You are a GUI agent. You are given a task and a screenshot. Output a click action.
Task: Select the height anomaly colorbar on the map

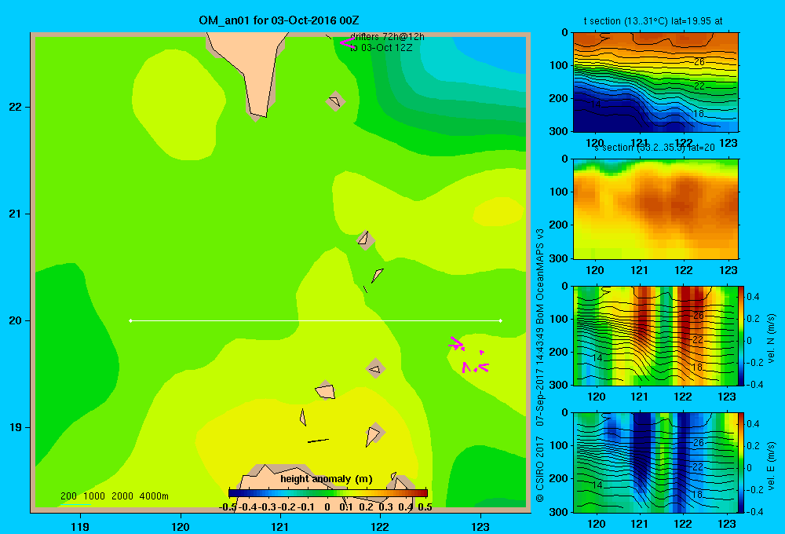(x=328, y=492)
